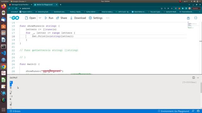The width and height of the screenshot is (202, 113).
Task: Click the func showRunes declaration line
Action: point(39,26)
